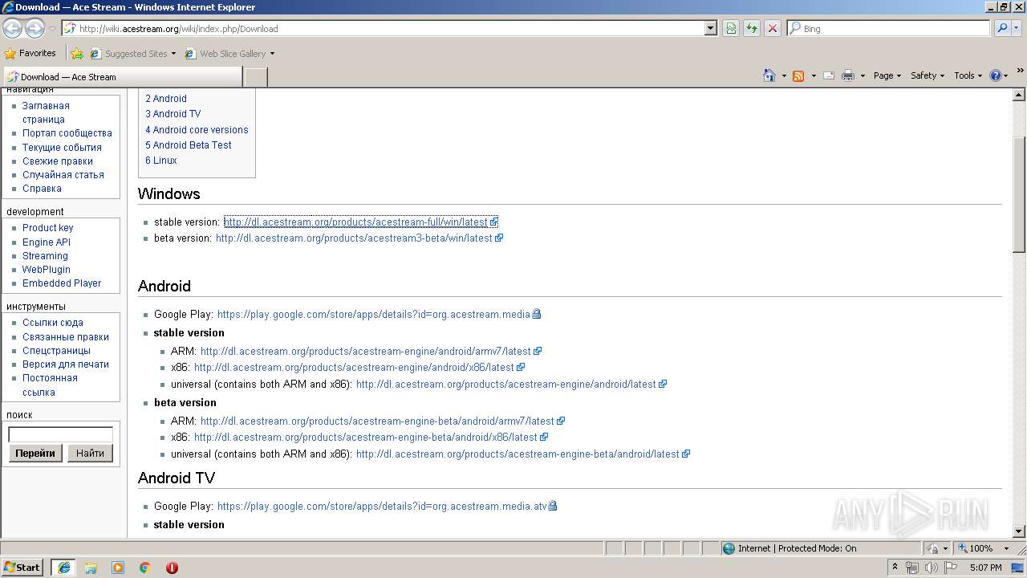1027x578 pixels.
Task: Switch to Download — Ace Stream tab
Action: (122, 77)
